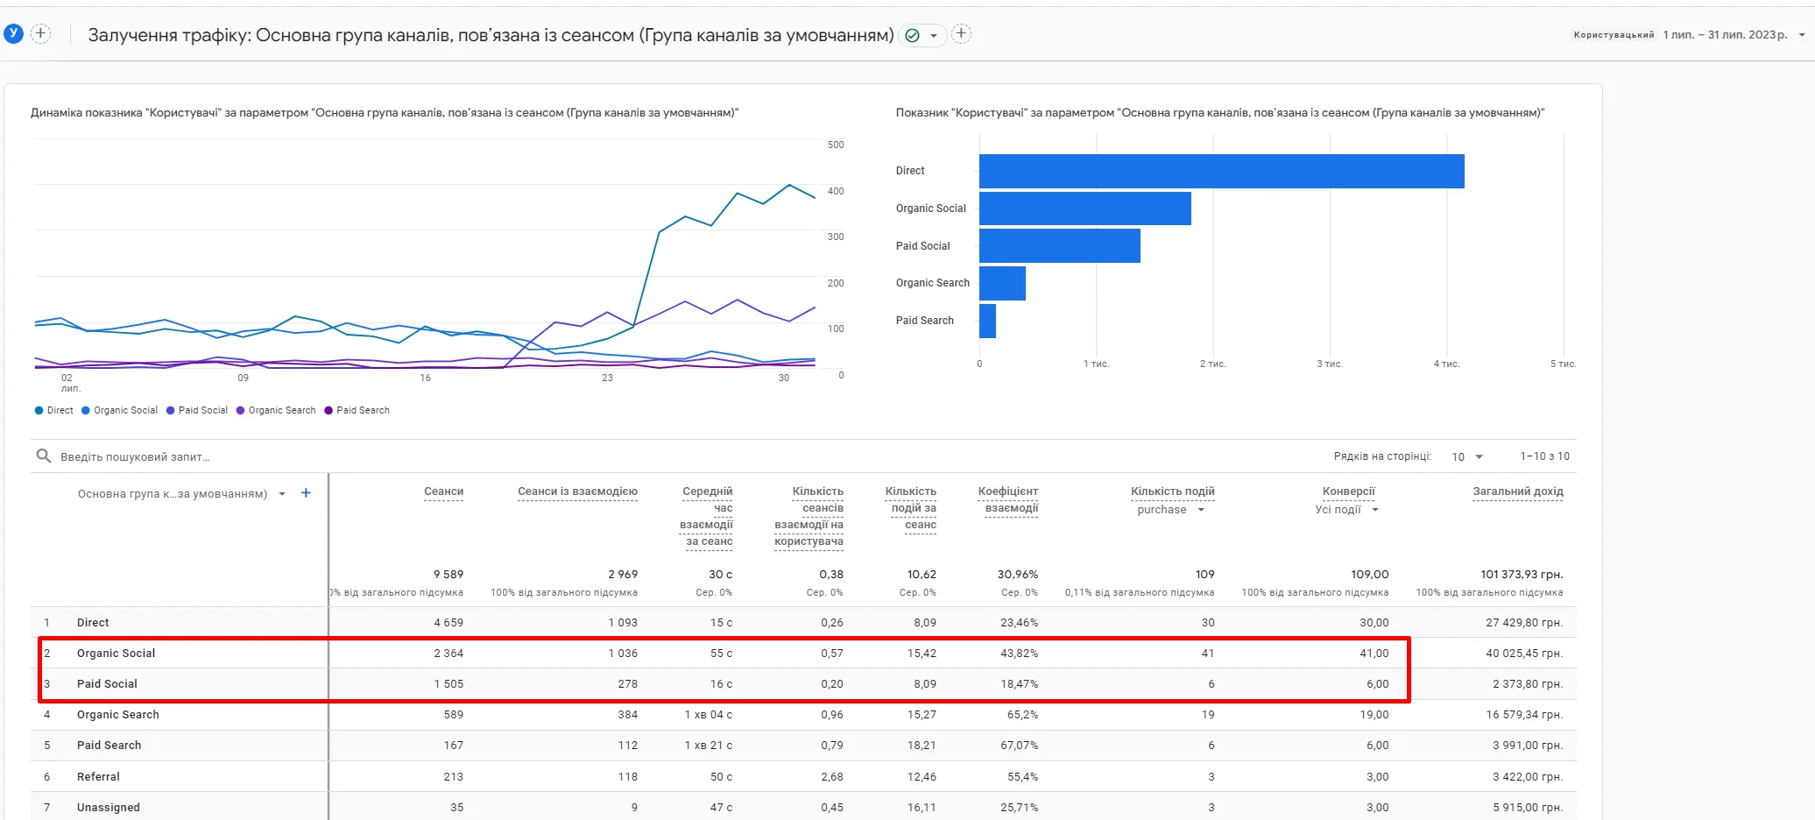The height and width of the screenshot is (820, 1815).
Task: Open the primary dimension dropdown 'Основна група к...'
Action: tap(181, 494)
